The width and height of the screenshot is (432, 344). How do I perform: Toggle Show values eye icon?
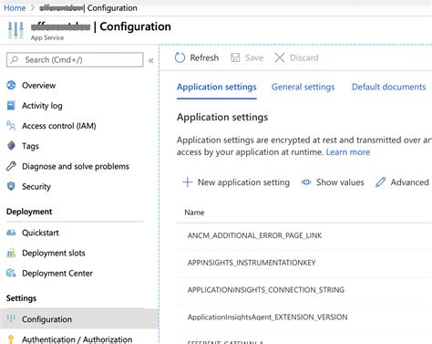pyautogui.click(x=306, y=182)
